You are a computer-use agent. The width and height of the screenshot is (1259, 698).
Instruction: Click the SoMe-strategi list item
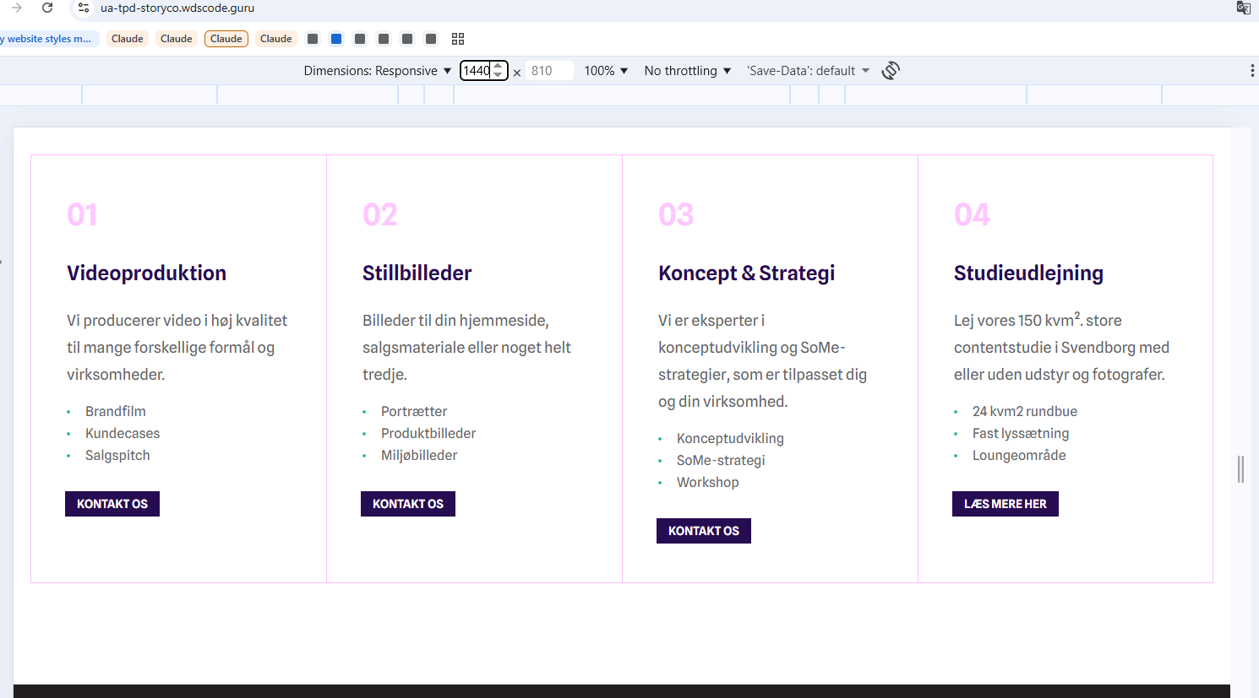[x=721, y=460]
